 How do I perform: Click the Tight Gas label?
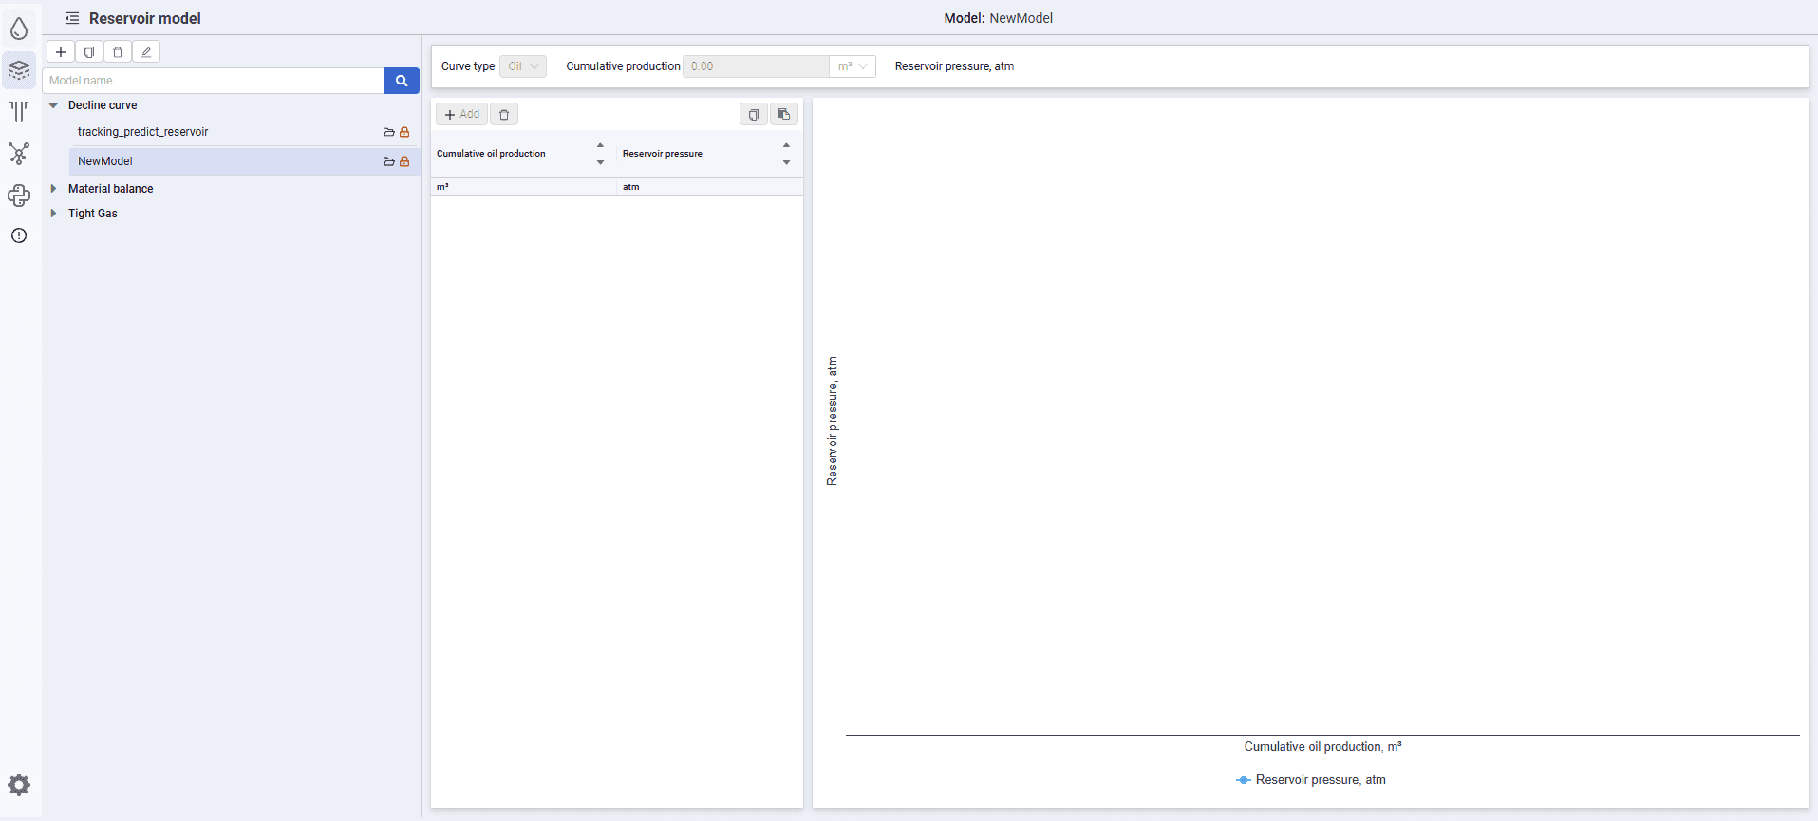[x=93, y=214]
